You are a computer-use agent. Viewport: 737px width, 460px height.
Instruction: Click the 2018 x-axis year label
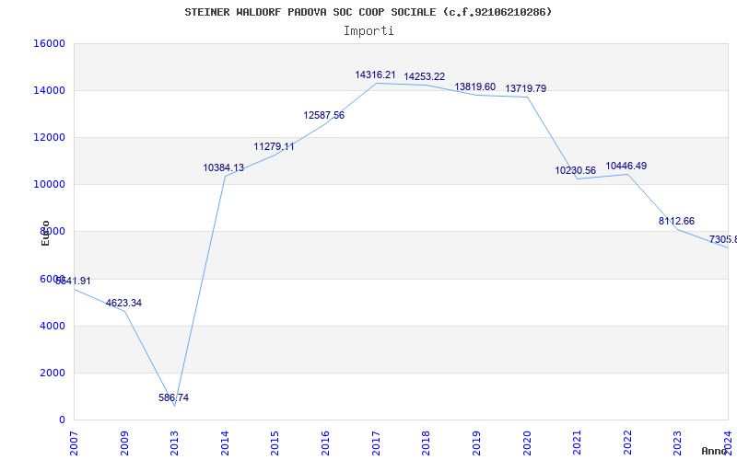(427, 443)
